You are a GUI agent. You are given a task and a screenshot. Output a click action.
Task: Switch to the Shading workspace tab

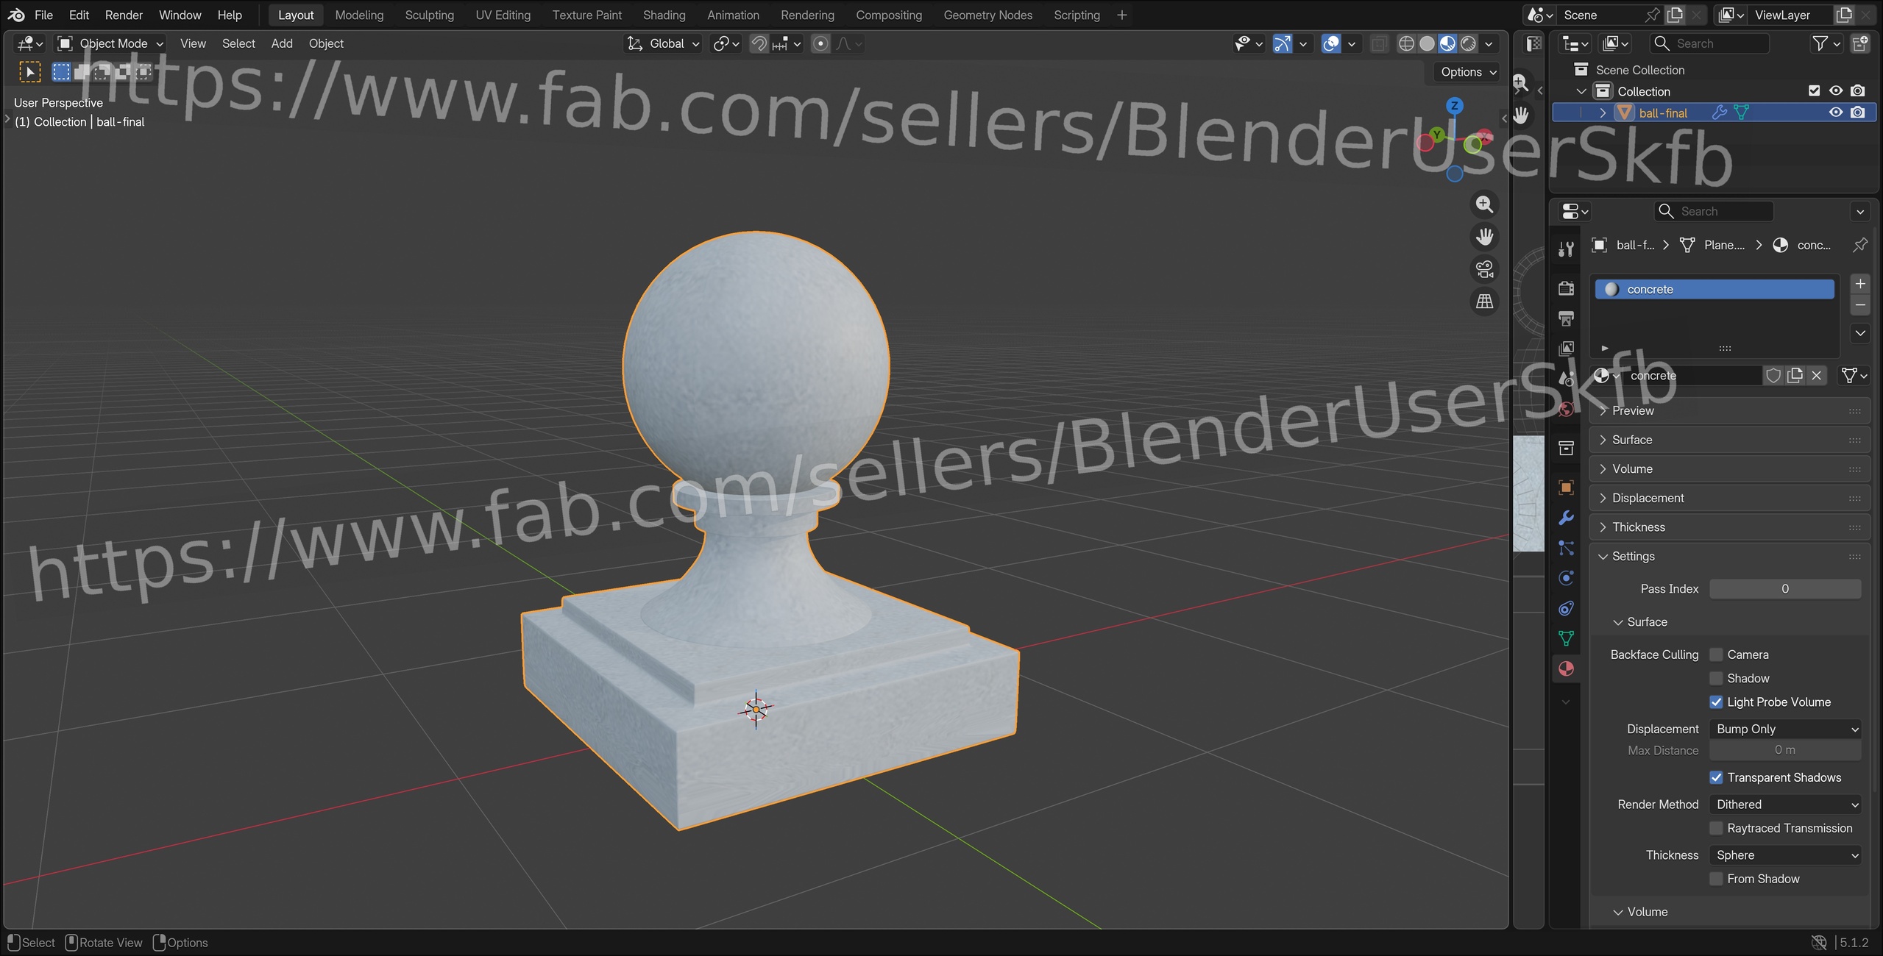(x=664, y=15)
